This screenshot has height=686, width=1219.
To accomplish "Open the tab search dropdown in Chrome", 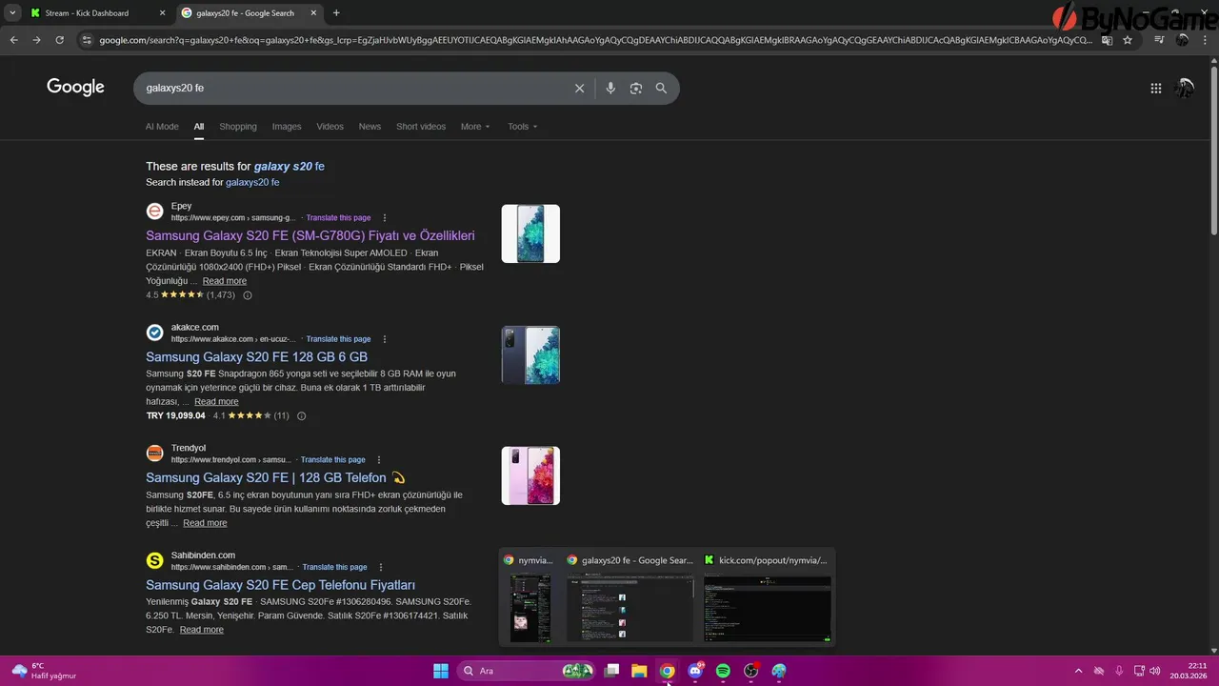I will click(11, 13).
